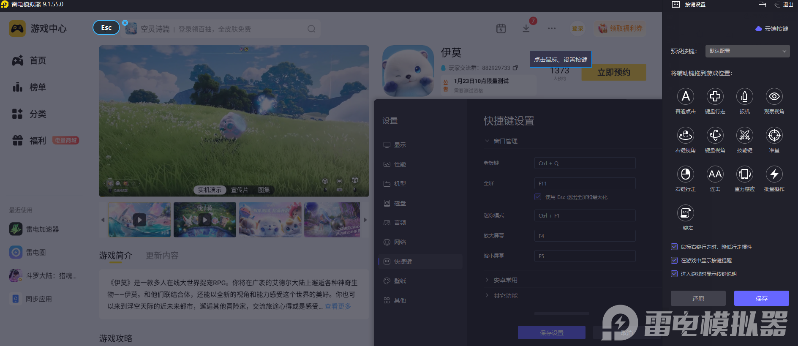Open the 云端按键 cloud keymap
The width and height of the screenshot is (798, 346).
(772, 29)
